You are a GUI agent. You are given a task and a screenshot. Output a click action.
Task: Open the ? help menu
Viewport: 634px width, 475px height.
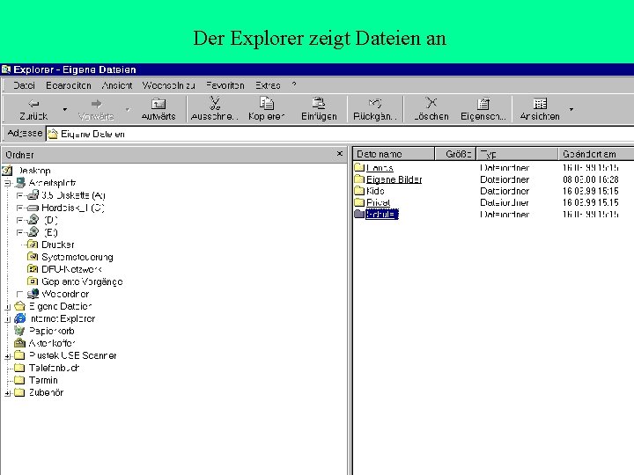[294, 85]
